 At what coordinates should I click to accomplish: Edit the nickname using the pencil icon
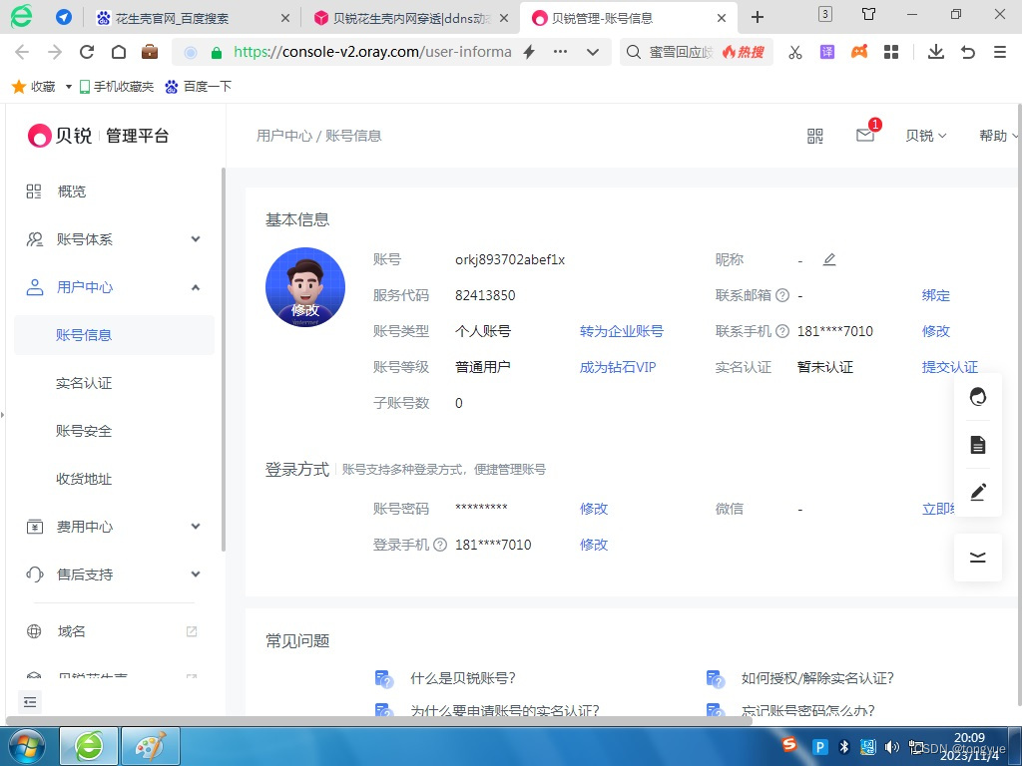click(829, 259)
